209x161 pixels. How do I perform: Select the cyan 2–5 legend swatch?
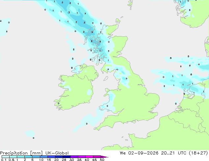click(29, 157)
